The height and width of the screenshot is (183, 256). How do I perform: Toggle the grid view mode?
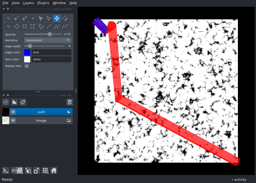tap(45, 170)
